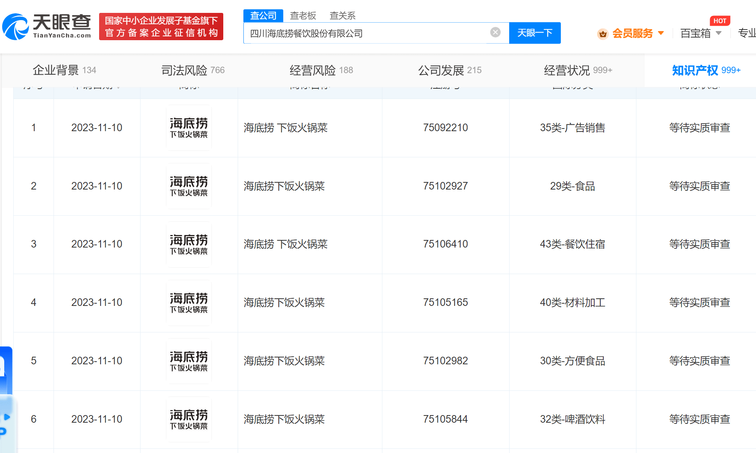This screenshot has height=453, width=756.
Task: Open the 会员服务 dropdown arrow
Action: pos(661,33)
